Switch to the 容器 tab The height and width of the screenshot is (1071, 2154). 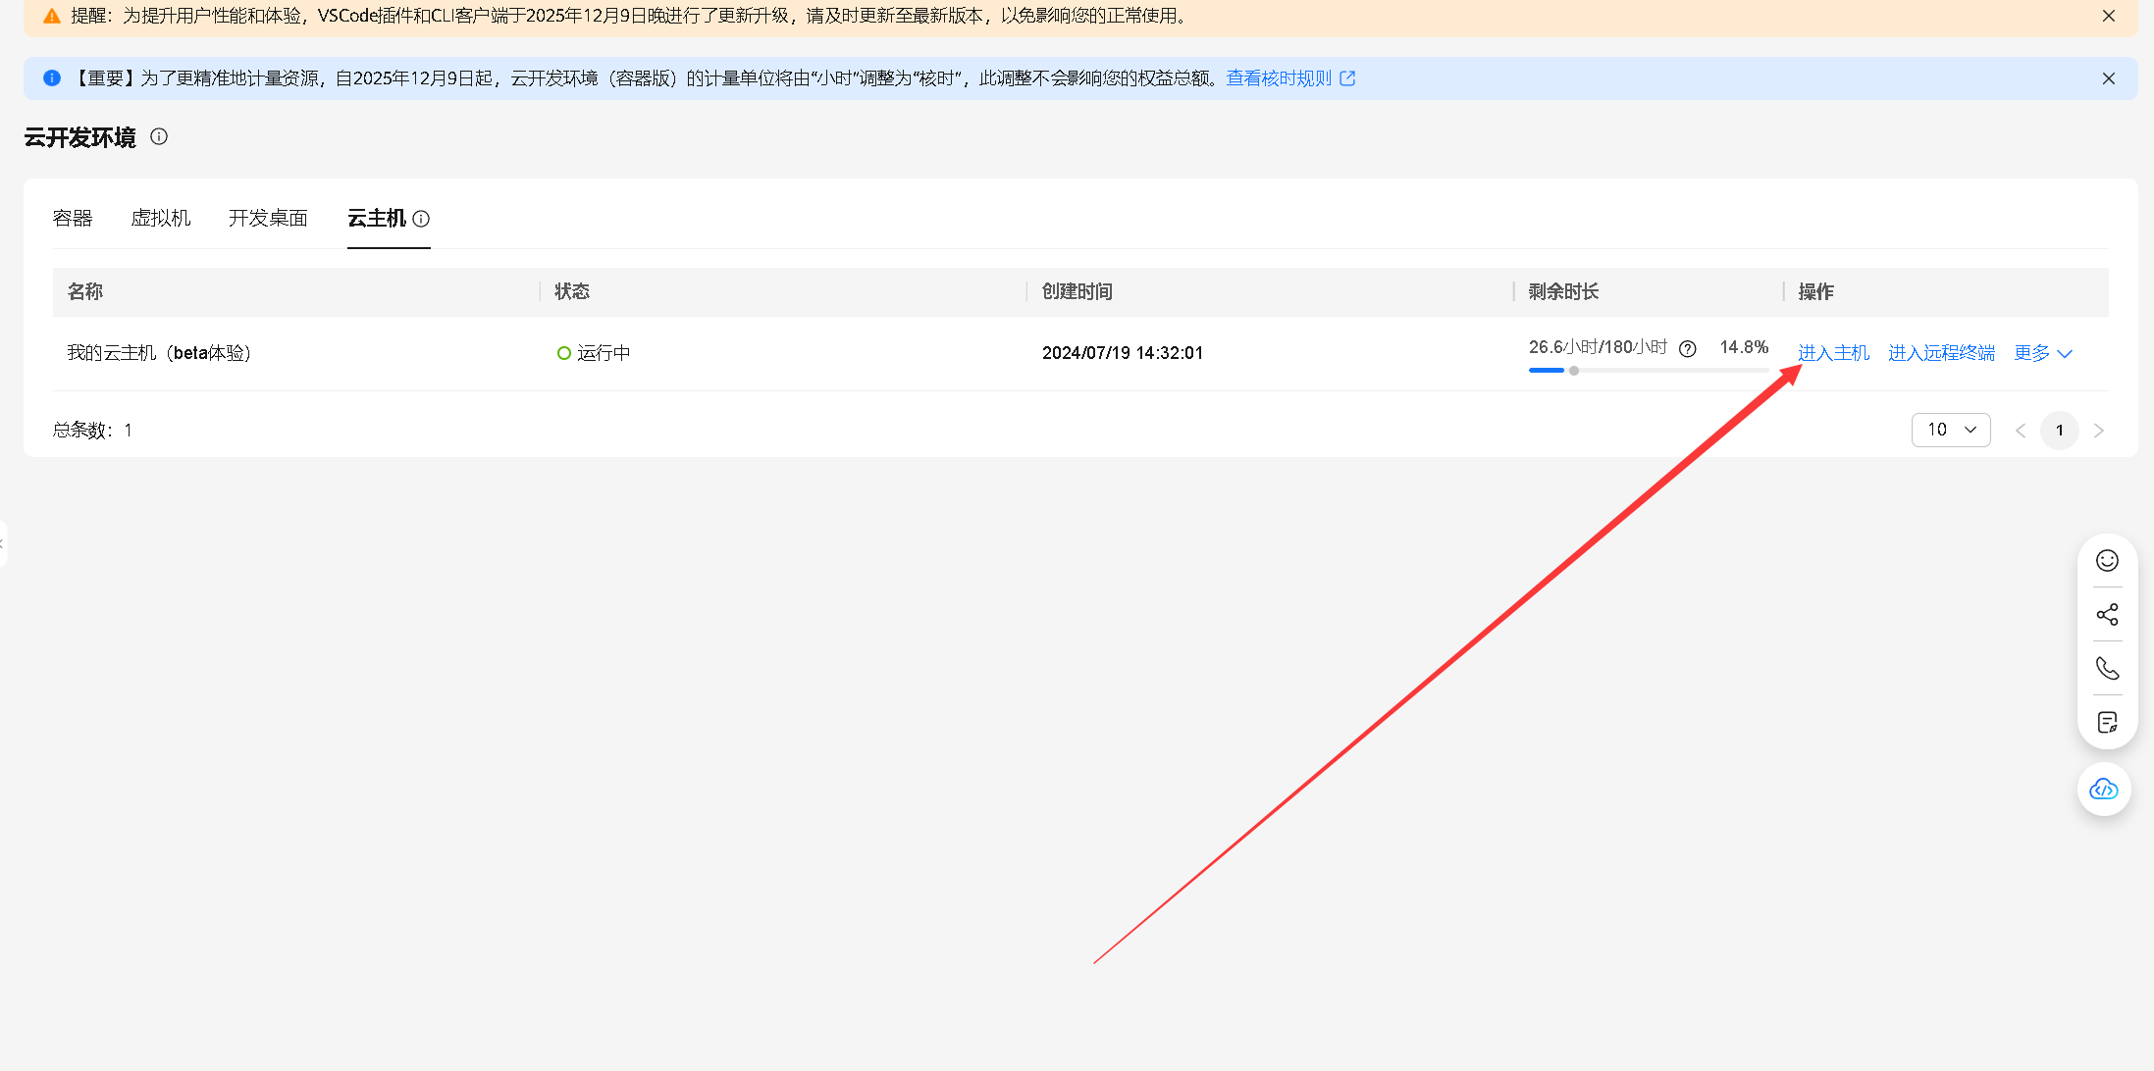[x=73, y=218]
